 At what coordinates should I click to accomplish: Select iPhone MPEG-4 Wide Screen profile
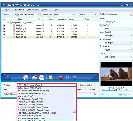[45, 107]
